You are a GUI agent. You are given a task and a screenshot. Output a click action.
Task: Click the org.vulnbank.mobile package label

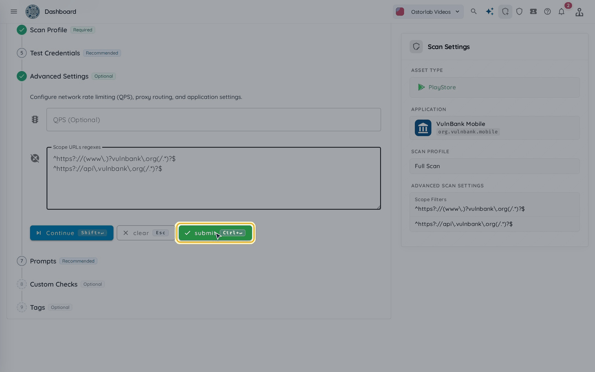468,132
